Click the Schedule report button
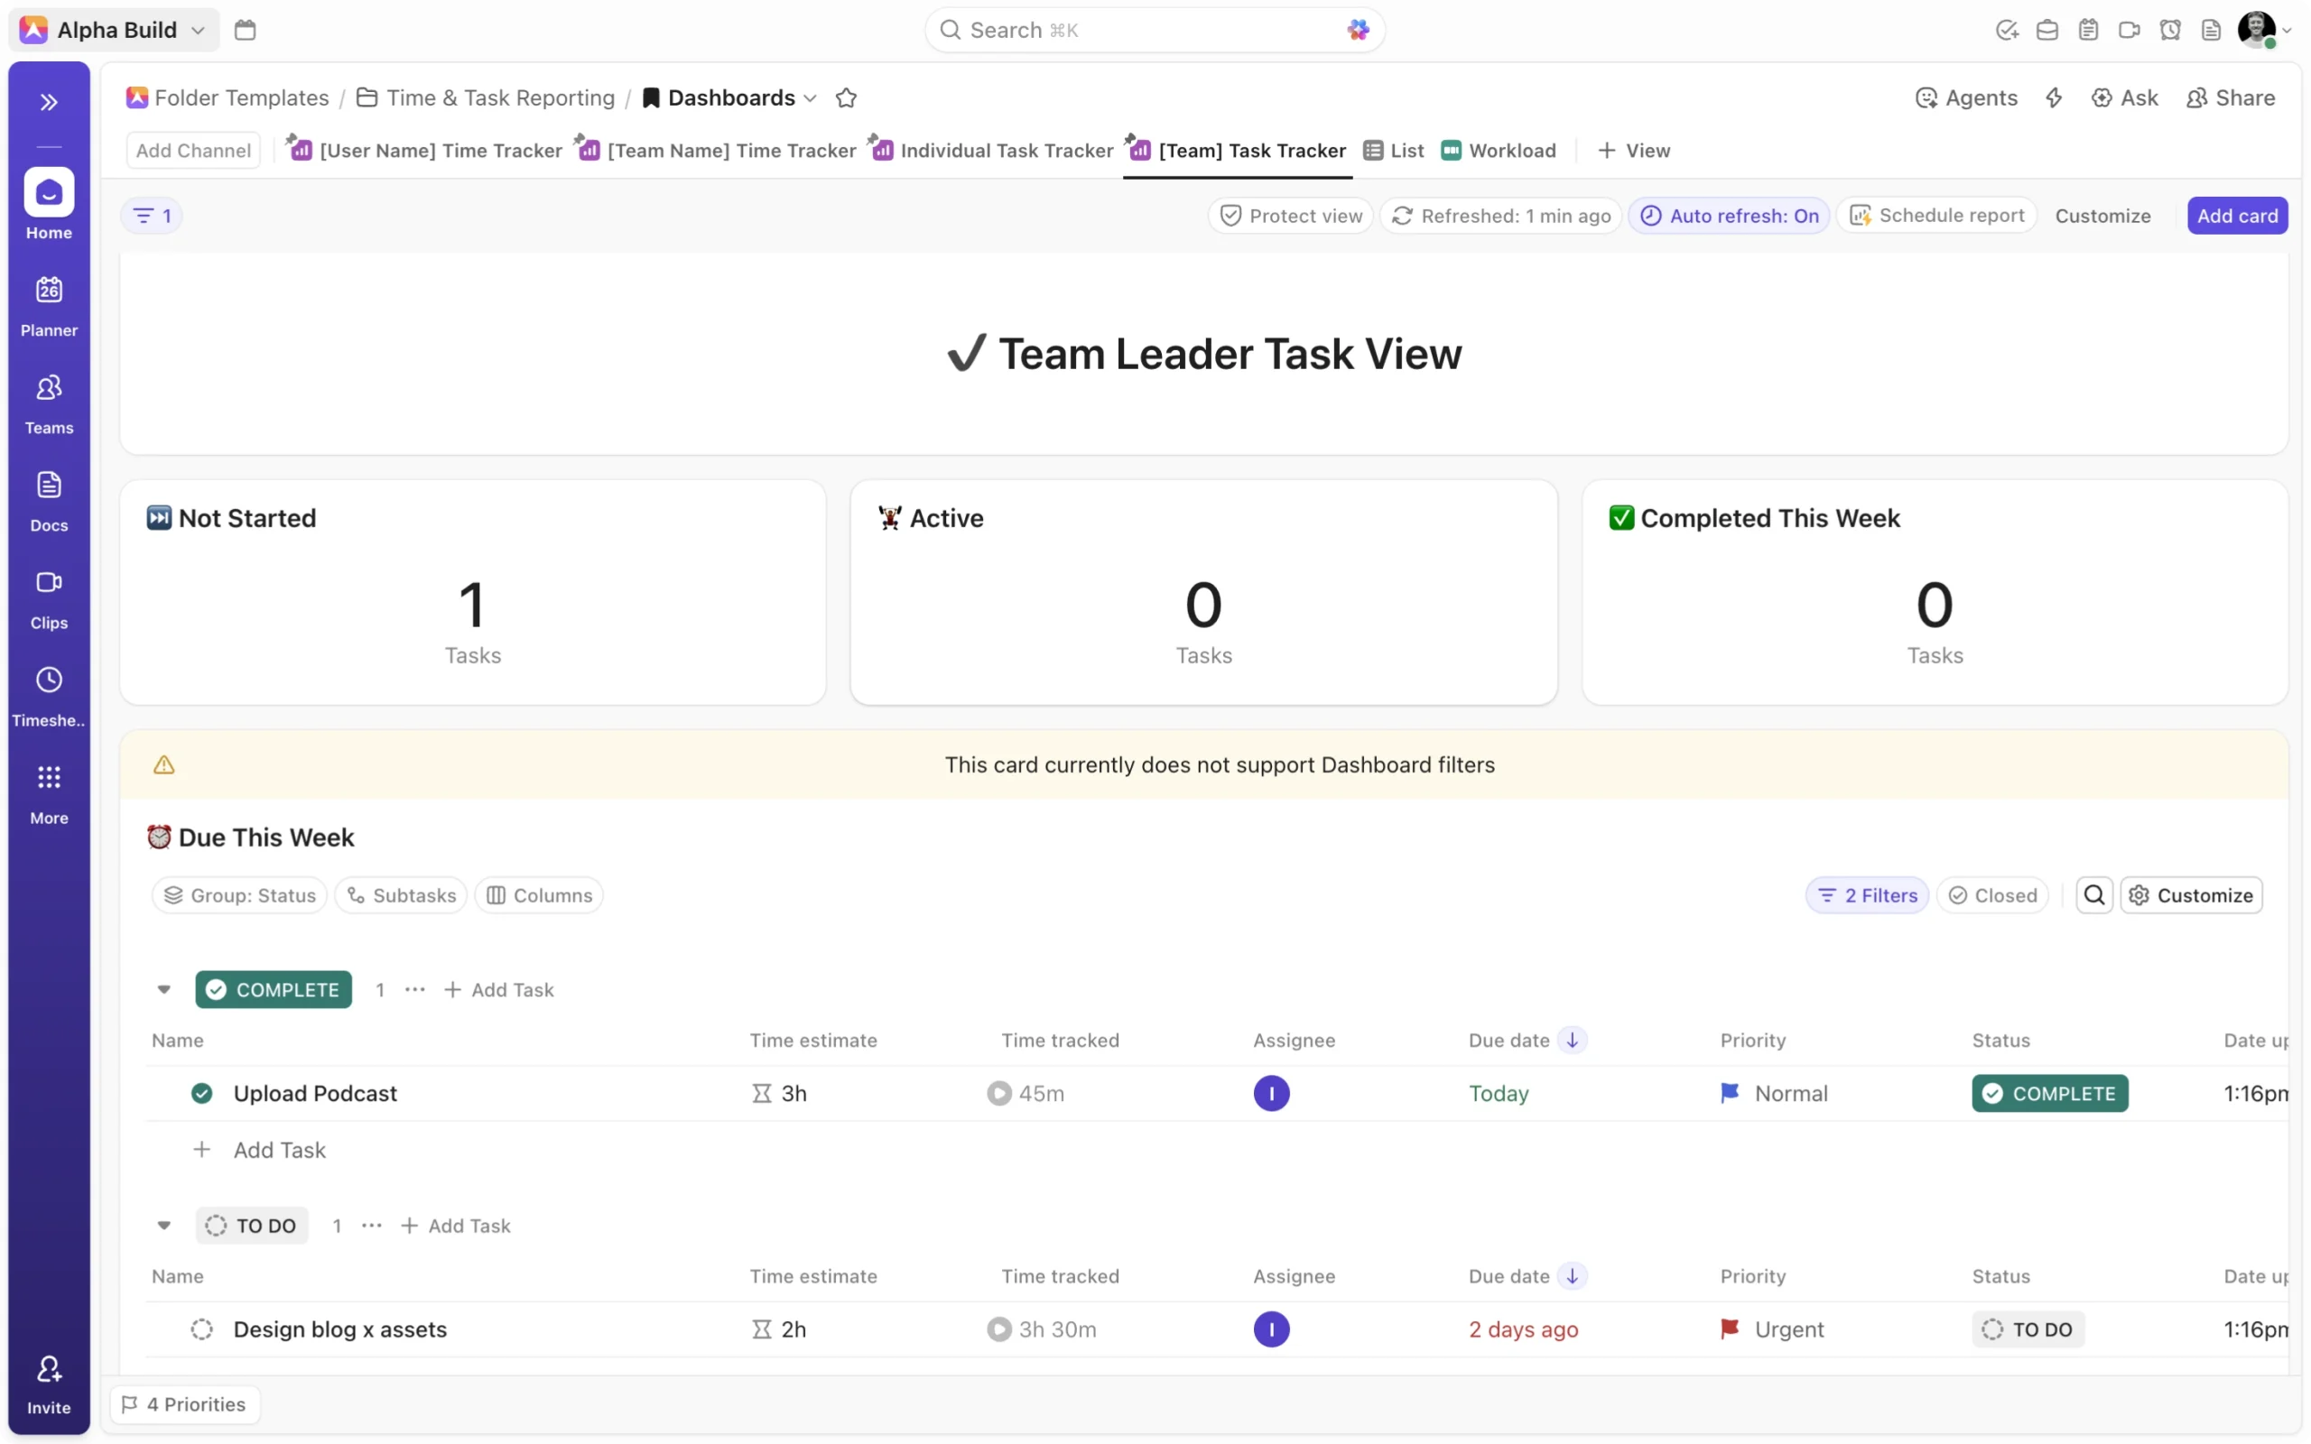The width and height of the screenshot is (2311, 1444). click(1936, 216)
